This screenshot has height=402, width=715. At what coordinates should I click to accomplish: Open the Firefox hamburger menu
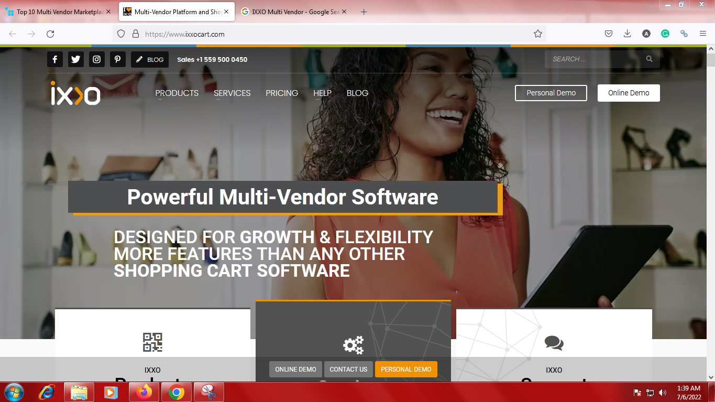click(703, 34)
